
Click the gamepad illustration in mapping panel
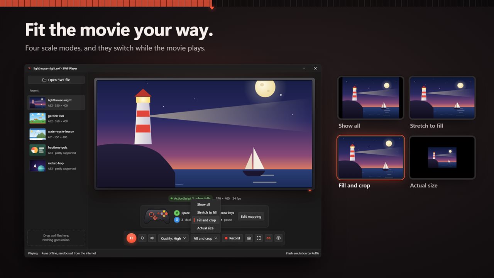[157, 217]
